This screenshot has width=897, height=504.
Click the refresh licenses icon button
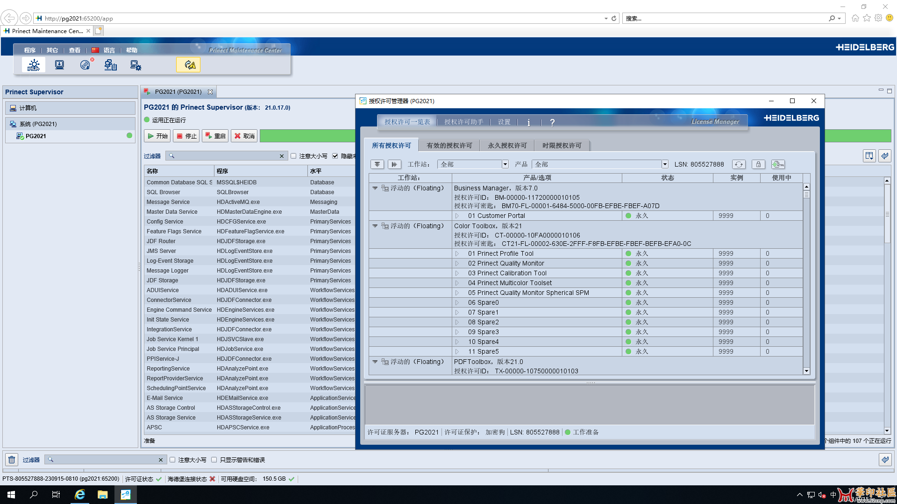(739, 164)
